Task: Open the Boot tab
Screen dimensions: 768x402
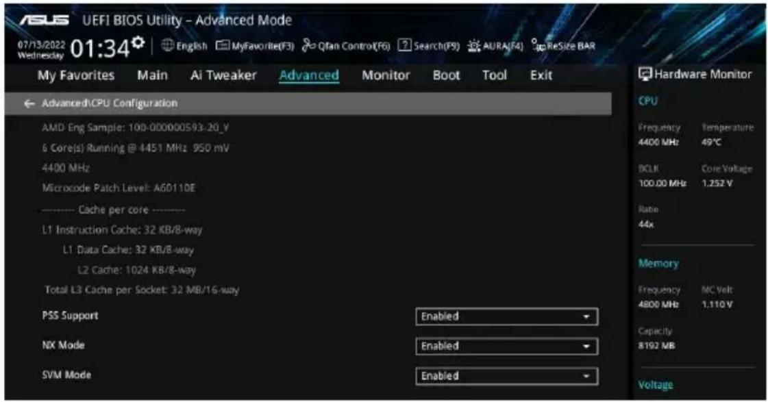Action: [x=446, y=75]
